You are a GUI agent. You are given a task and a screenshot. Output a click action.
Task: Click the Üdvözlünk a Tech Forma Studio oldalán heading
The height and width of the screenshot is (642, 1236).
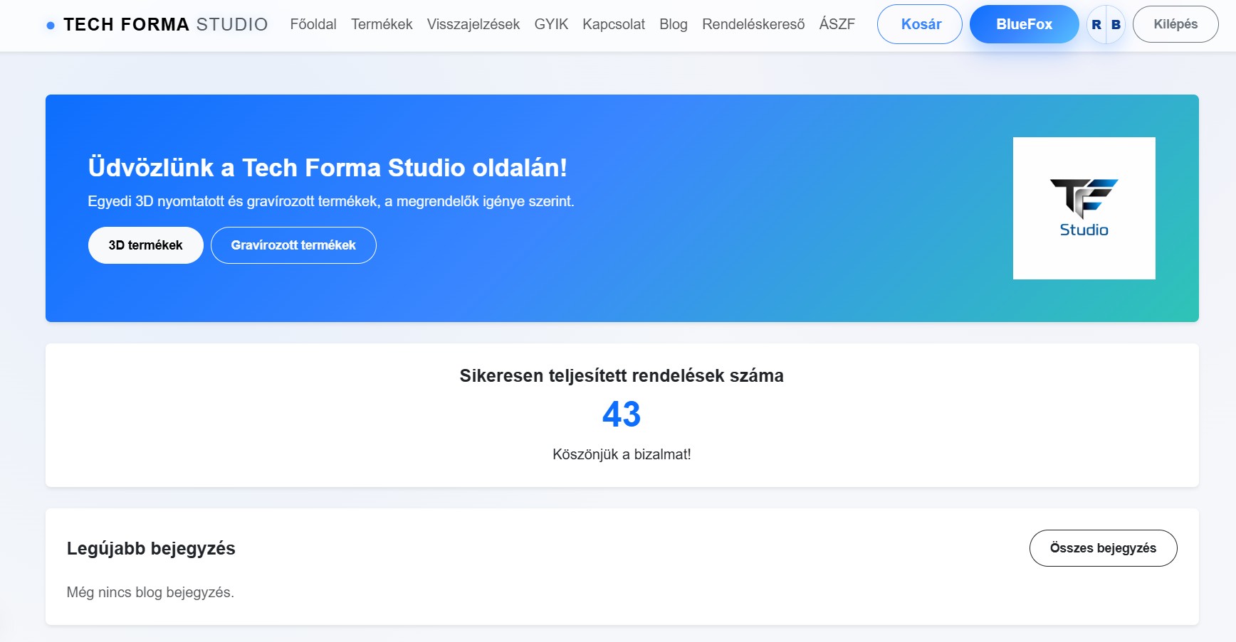coord(328,168)
